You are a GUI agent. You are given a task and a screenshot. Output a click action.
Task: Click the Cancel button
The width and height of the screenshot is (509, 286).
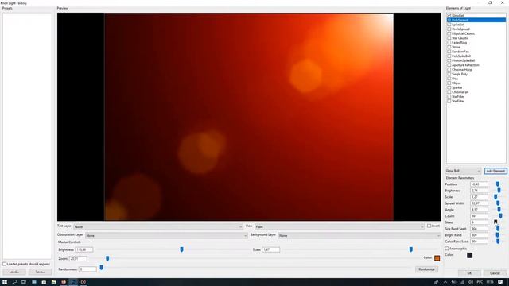tap(495, 273)
